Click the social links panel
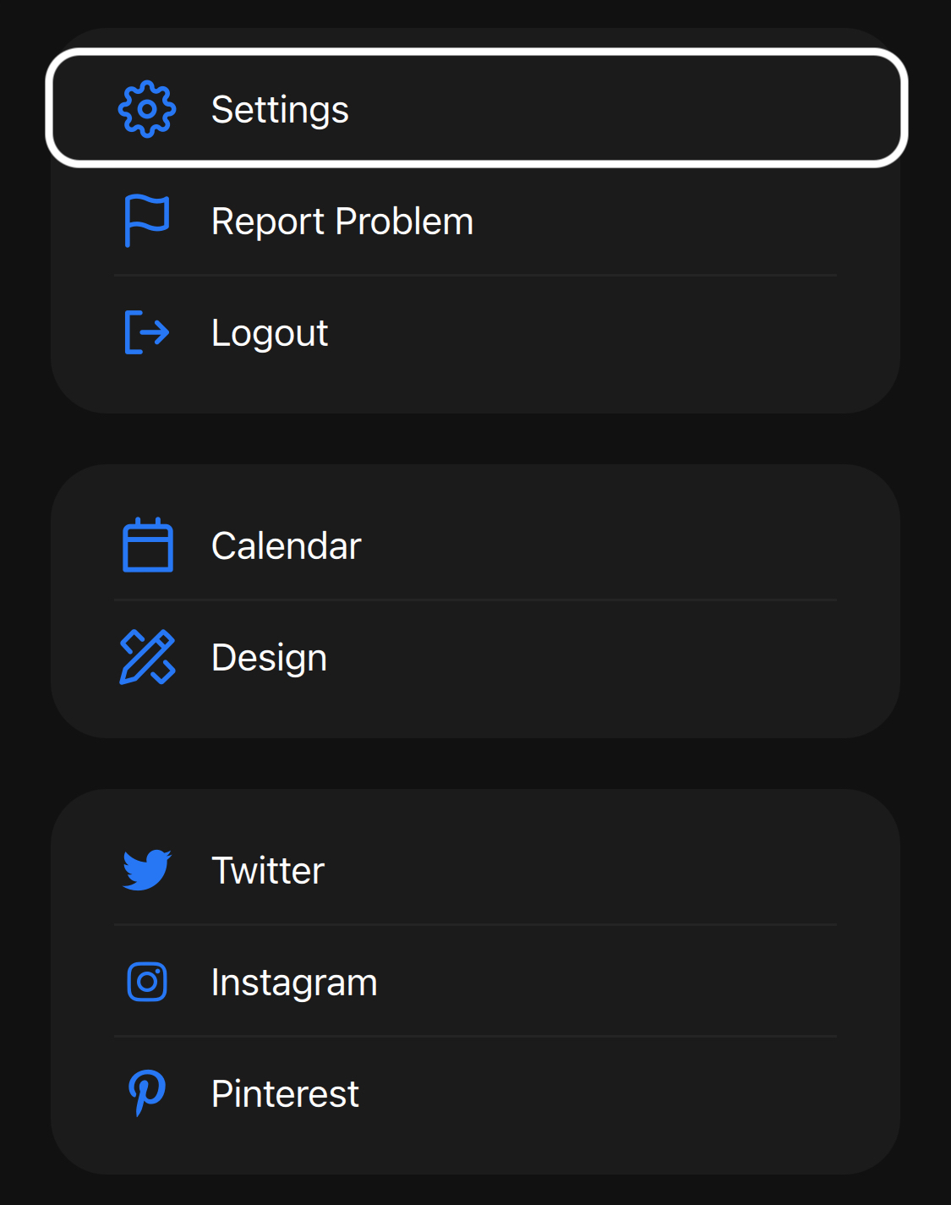 click(475, 983)
